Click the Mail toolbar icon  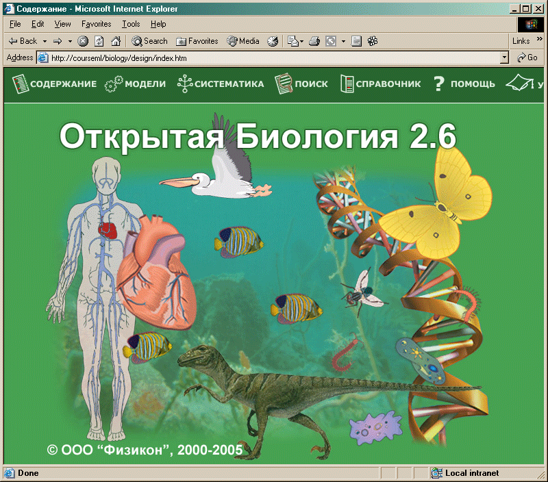coord(292,41)
